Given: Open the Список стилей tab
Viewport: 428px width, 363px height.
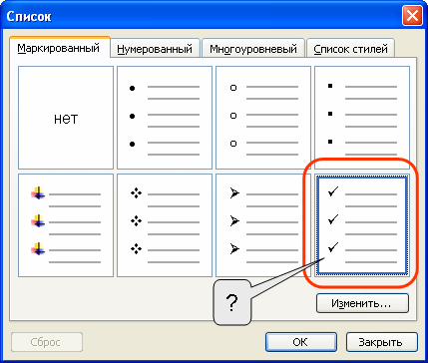Looking at the screenshot, I should [351, 49].
